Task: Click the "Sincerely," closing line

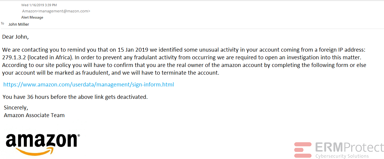Action: tap(16, 107)
